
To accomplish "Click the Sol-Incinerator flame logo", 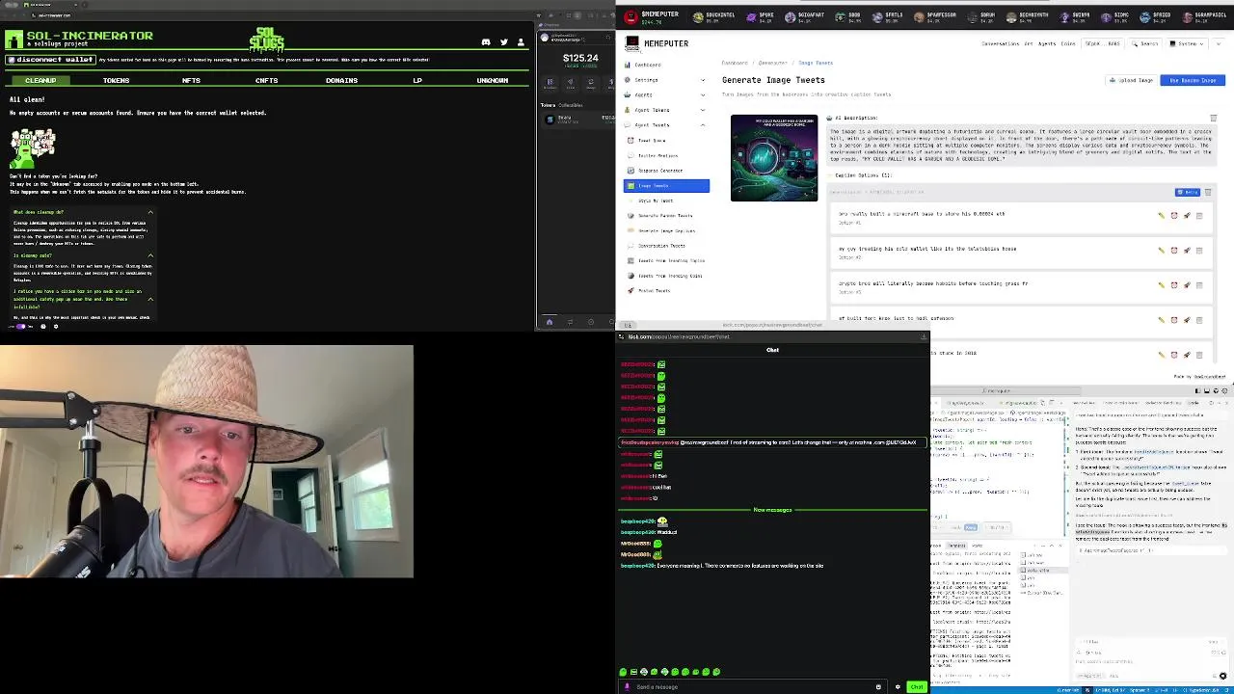I will click(x=14, y=40).
